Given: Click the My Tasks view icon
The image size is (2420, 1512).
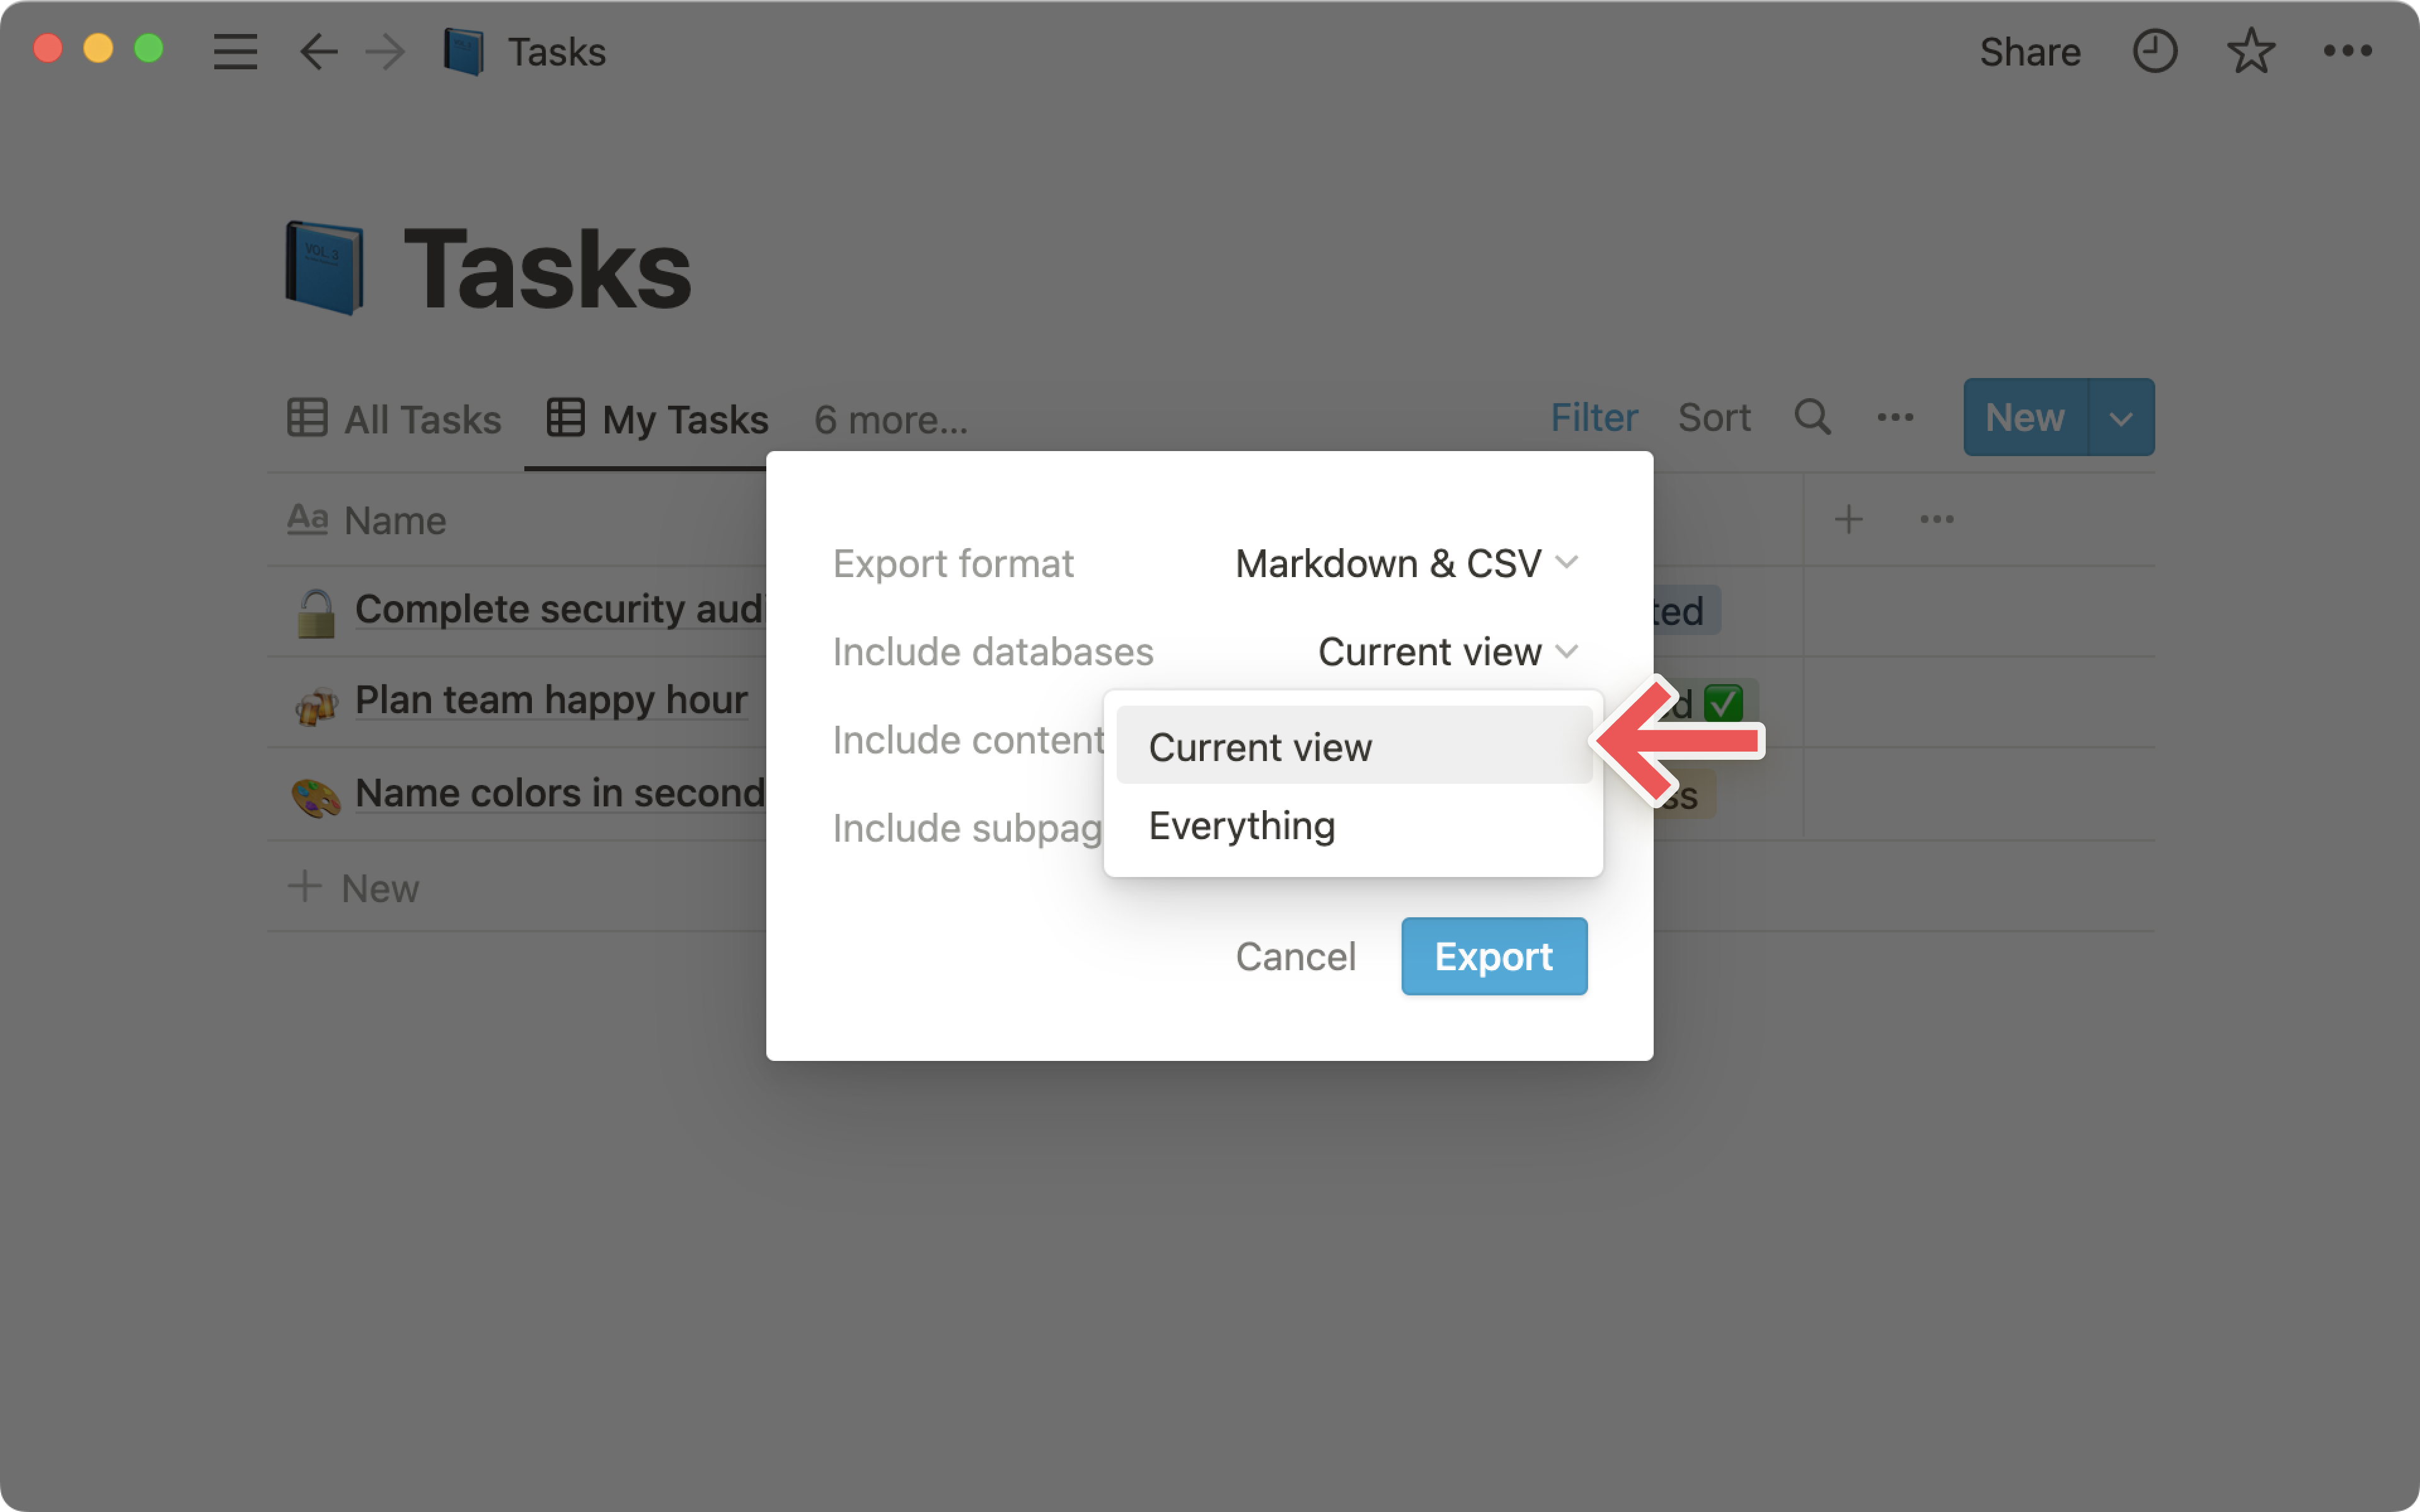Looking at the screenshot, I should [561, 418].
